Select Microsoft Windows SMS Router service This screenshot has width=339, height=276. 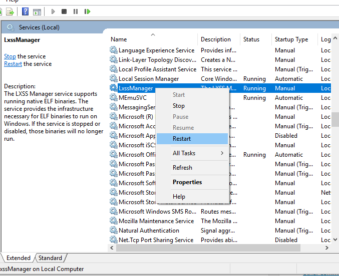[x=157, y=212]
